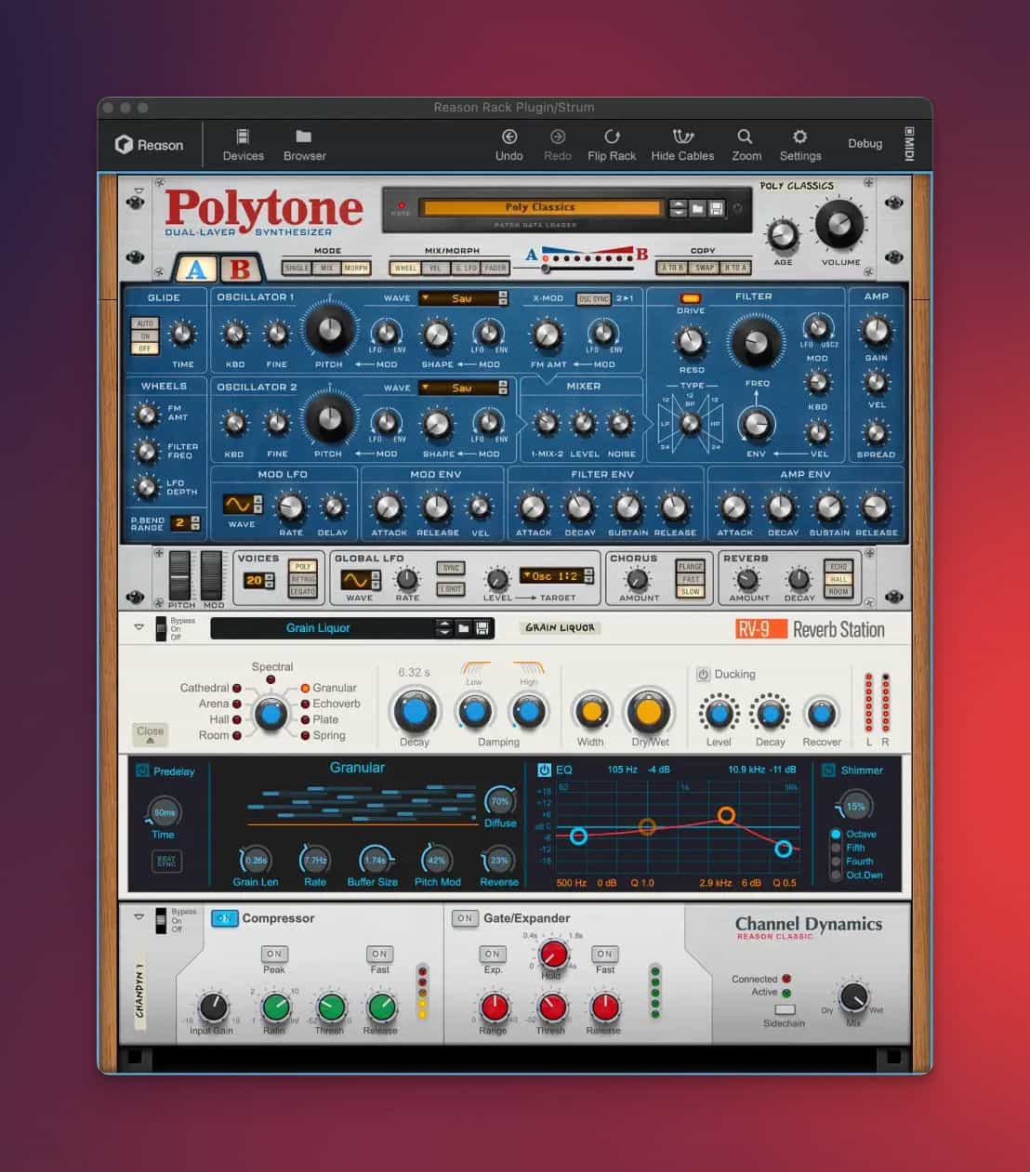This screenshot has height=1172, width=1030.
Task: Toggle the Compressor Peak ON button
Action: (274, 954)
